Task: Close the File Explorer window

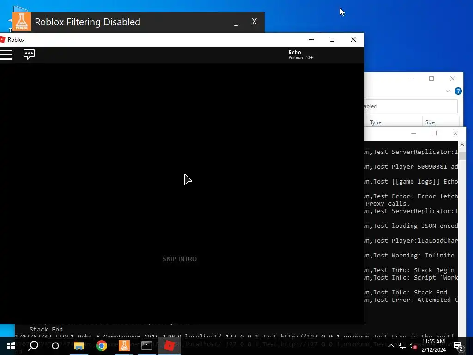Action: 453,79
